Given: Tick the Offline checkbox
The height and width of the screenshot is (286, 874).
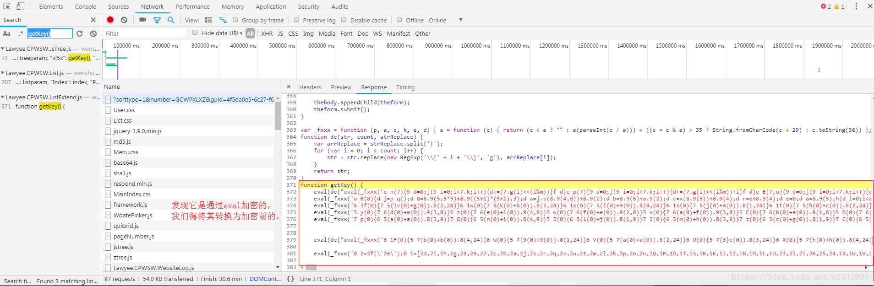Looking at the screenshot, I should 399,20.
